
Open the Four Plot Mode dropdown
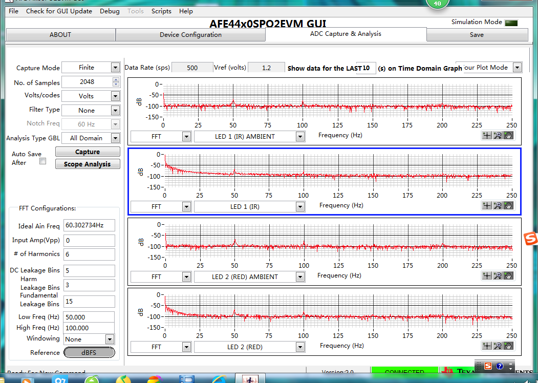(x=517, y=68)
